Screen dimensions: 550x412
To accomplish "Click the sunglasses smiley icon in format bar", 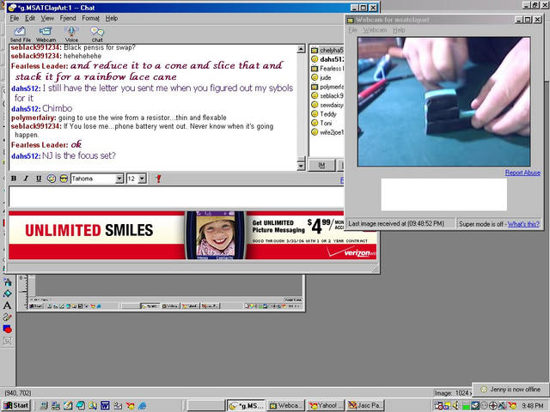I will point(64,179).
